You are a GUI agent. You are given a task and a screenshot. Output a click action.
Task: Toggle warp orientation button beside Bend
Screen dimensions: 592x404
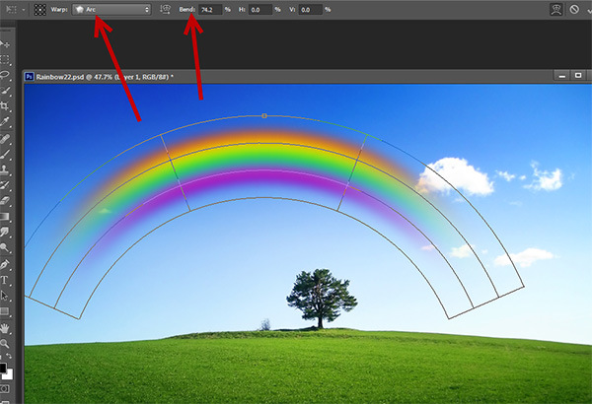click(163, 9)
